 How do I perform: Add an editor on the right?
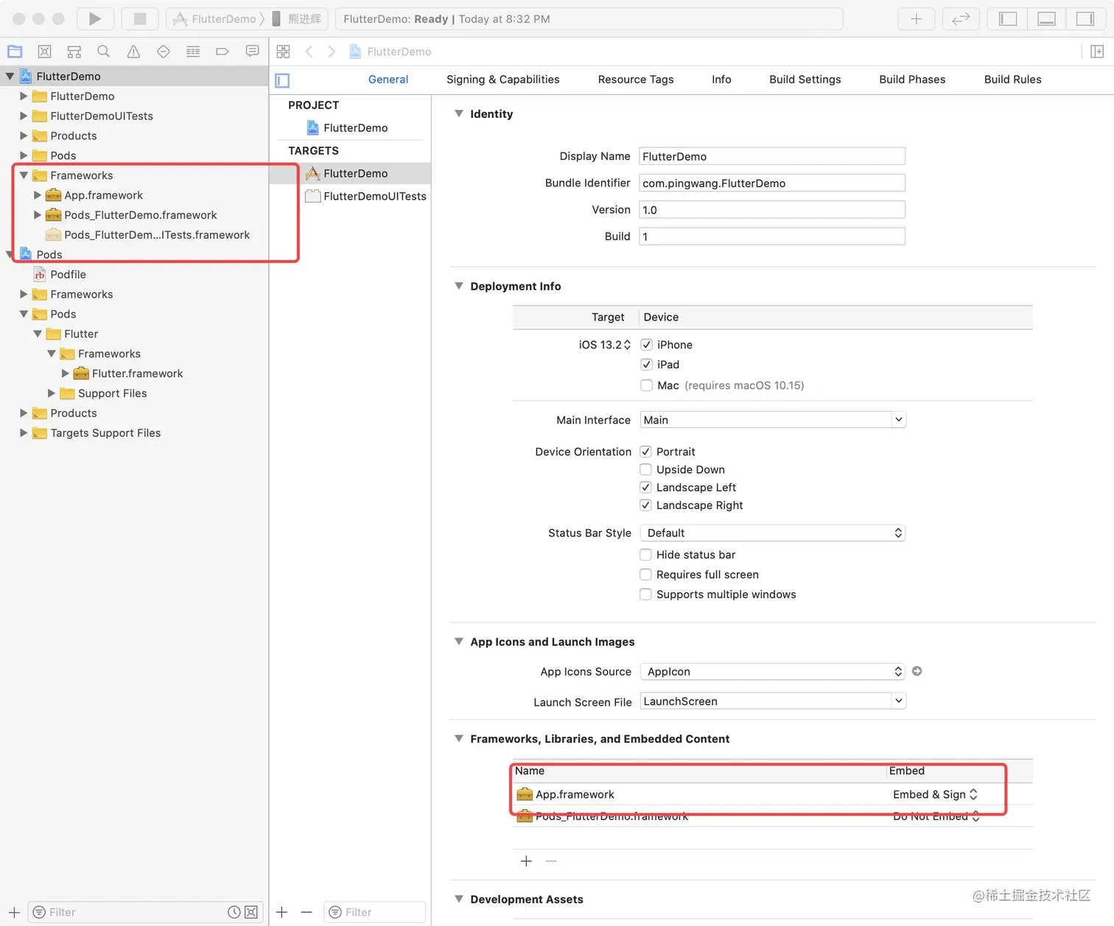(1097, 52)
